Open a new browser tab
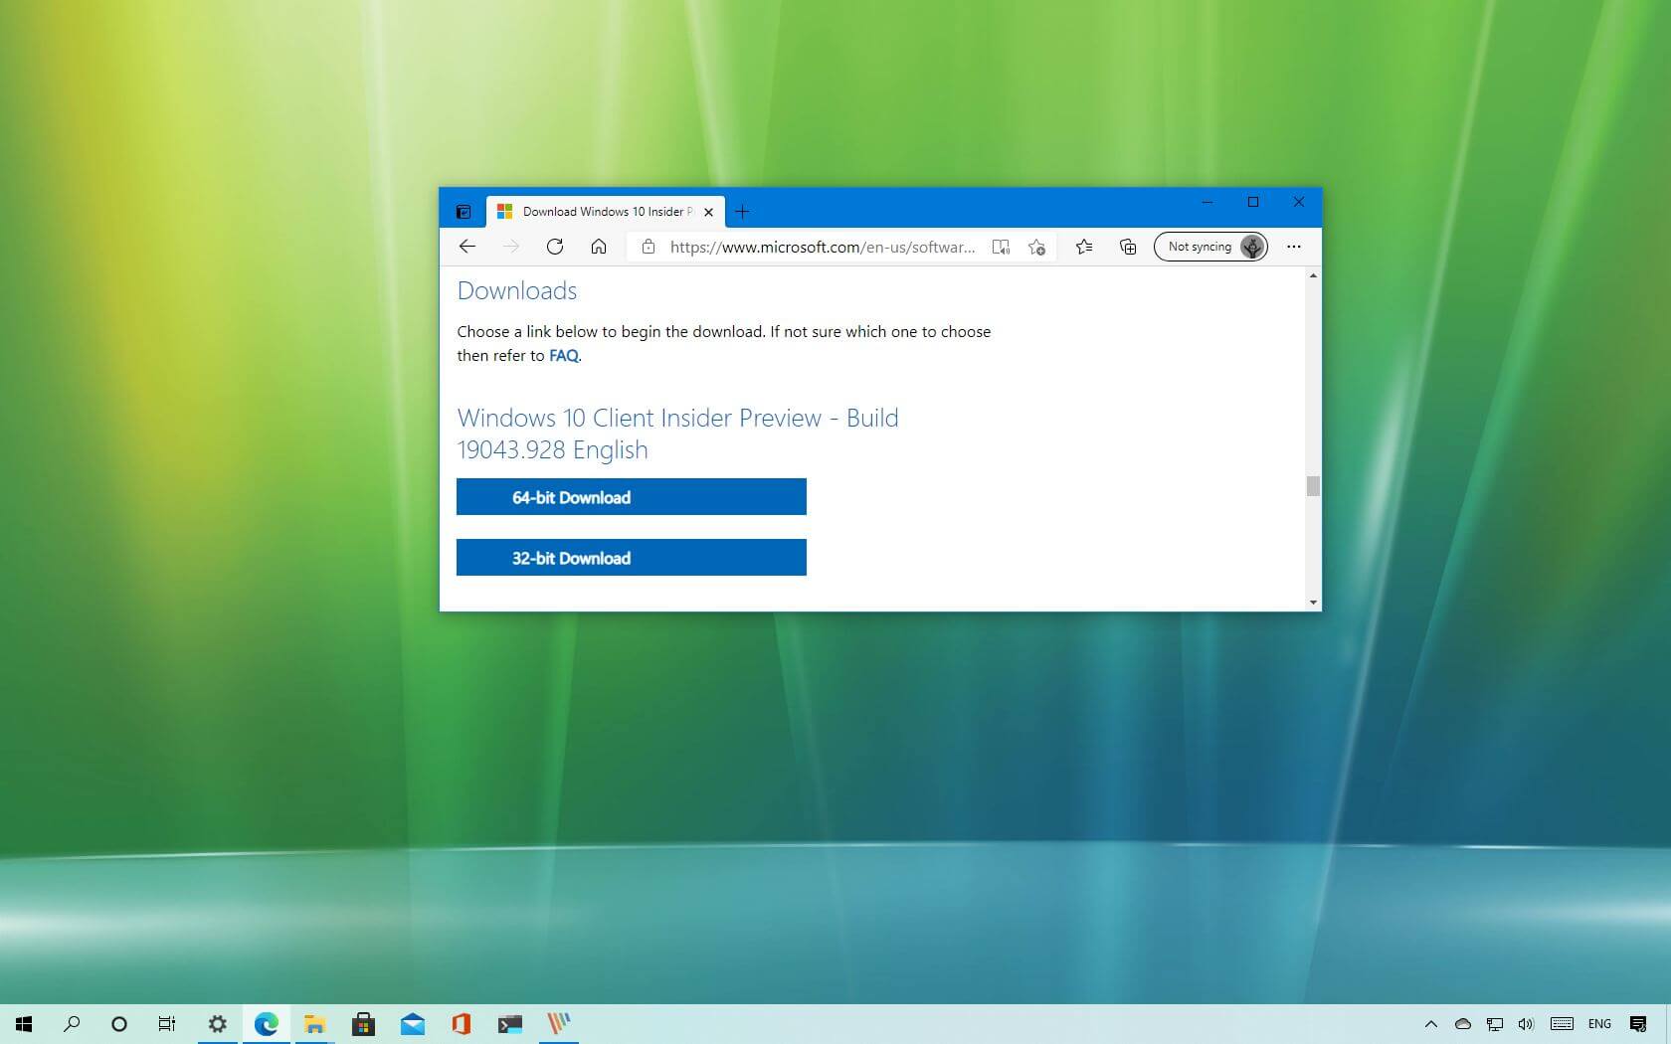Screen dimensions: 1671x1044 tap(742, 212)
